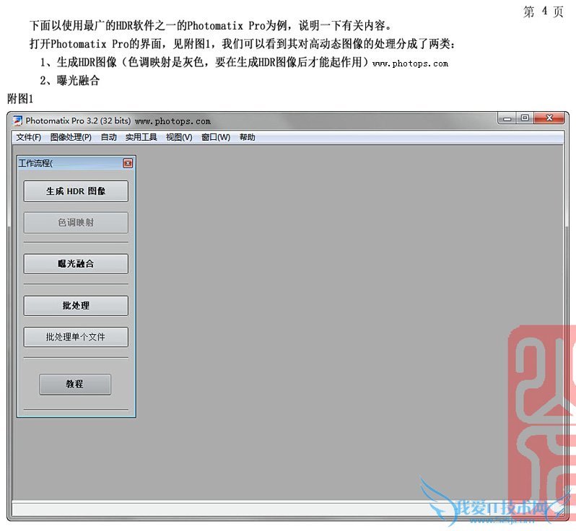Click the 工作流程 panel title
The width and height of the screenshot is (576, 531).
(x=35, y=164)
